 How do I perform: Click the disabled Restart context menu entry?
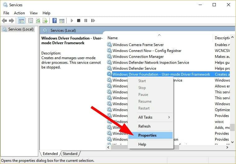point(150,108)
